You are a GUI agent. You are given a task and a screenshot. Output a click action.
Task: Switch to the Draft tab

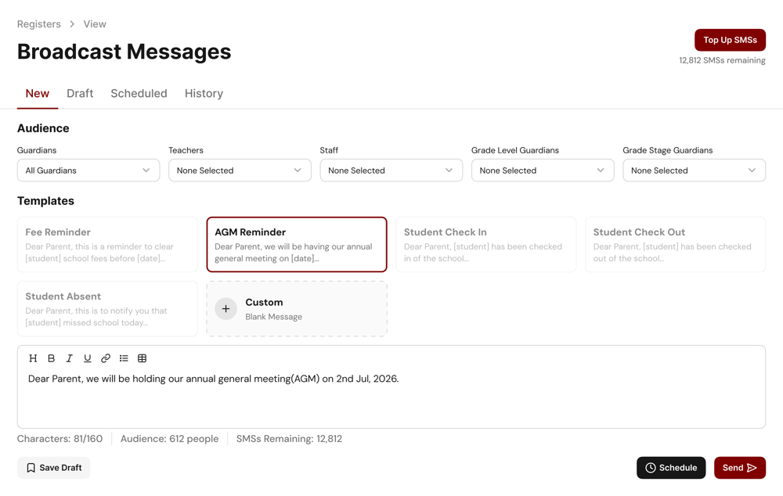[80, 93]
